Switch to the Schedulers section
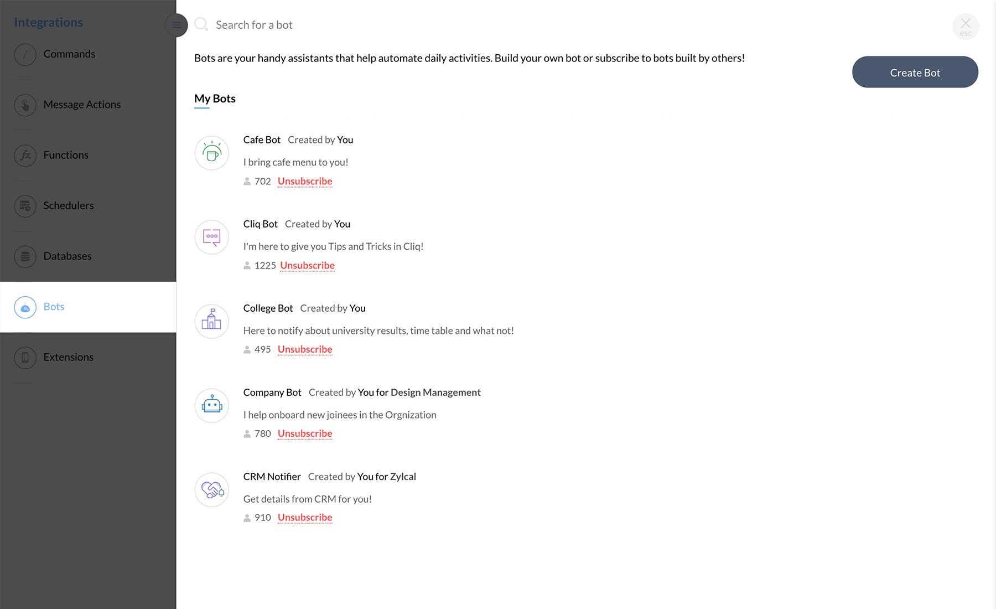Screen dimensions: 996x609 pos(69,205)
